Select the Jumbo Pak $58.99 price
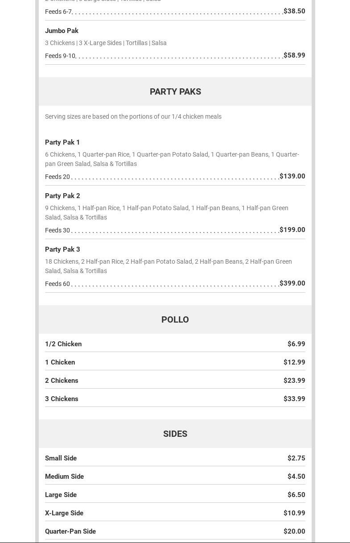This screenshot has height=543, width=350. click(x=294, y=55)
